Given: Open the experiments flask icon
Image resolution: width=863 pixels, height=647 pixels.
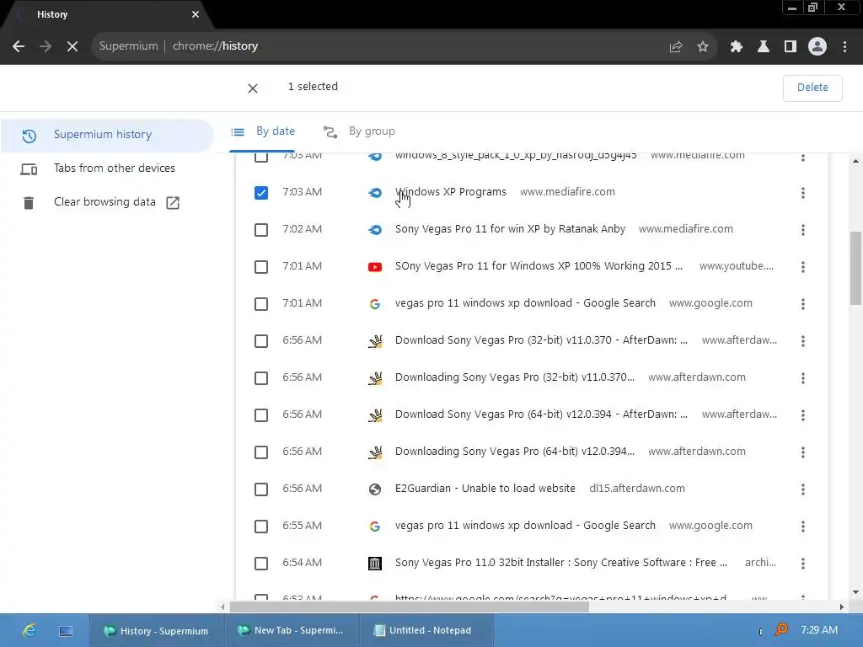Looking at the screenshot, I should [x=764, y=46].
